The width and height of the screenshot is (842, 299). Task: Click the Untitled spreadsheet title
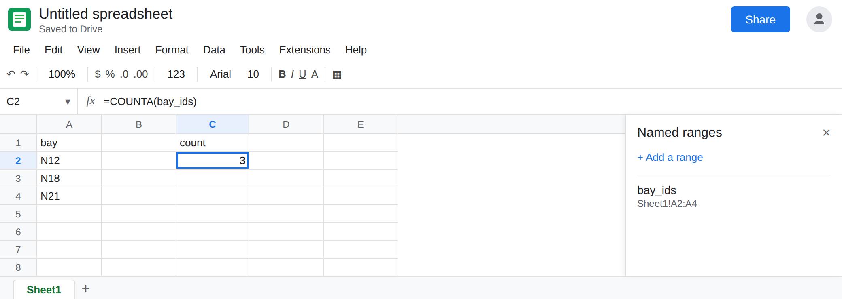pyautogui.click(x=106, y=14)
